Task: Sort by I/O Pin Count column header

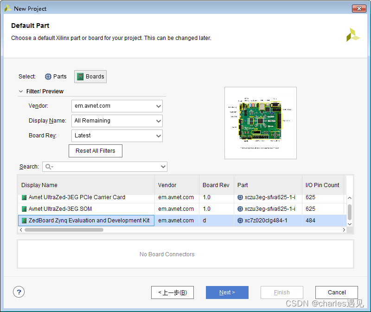Action: [323, 185]
